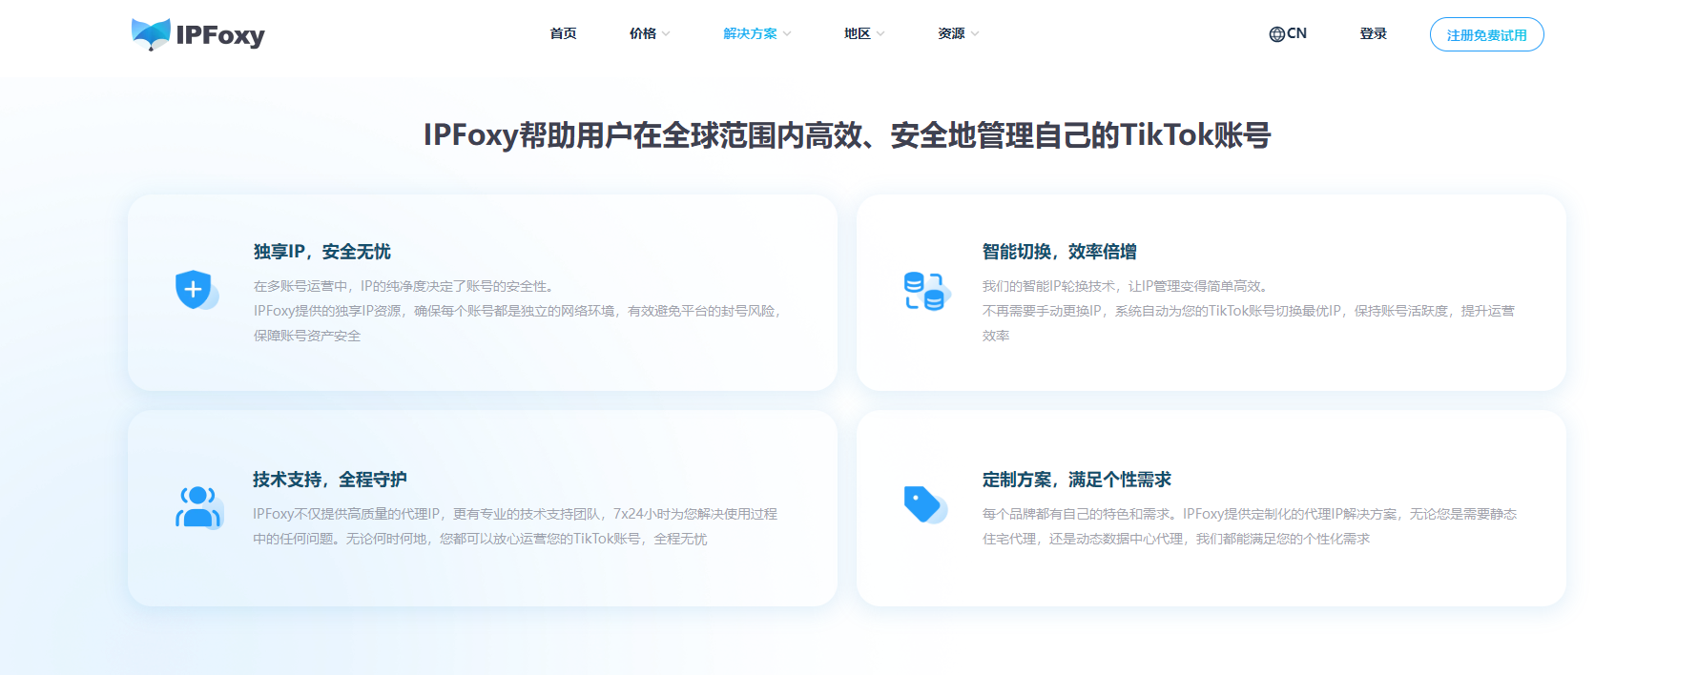
Task: Open the 解决方案 solutions menu
Action: coord(750,33)
